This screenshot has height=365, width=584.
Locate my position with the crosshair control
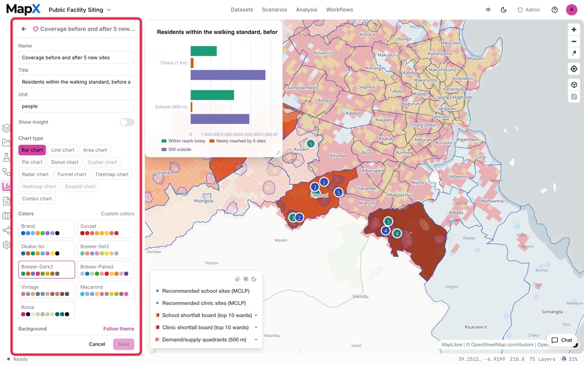click(x=574, y=69)
